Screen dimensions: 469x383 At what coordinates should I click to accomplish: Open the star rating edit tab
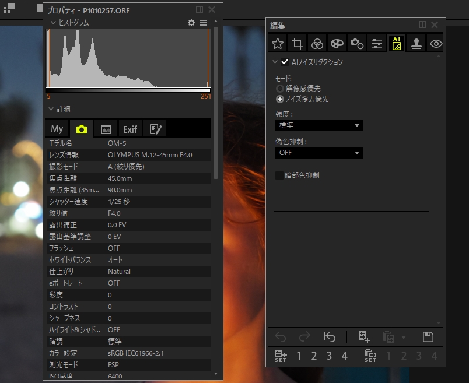278,44
